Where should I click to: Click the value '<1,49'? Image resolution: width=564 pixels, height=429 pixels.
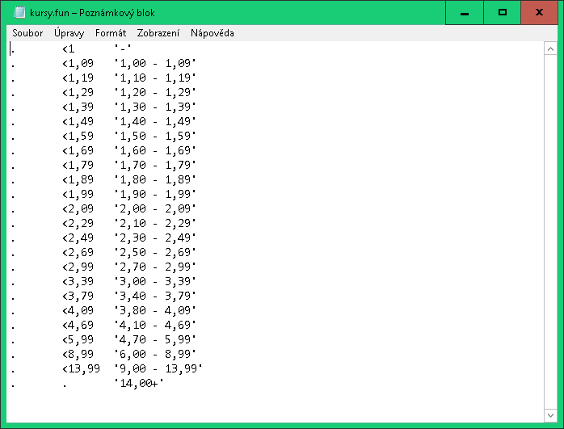click(78, 121)
